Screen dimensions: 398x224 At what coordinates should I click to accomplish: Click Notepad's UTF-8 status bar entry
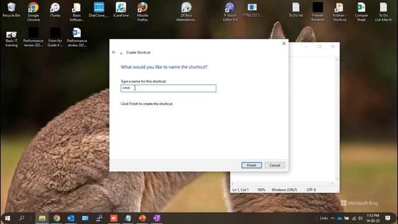(x=311, y=190)
